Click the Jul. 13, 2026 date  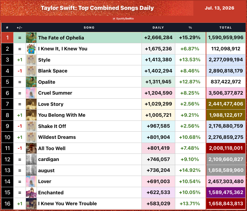click(219, 8)
